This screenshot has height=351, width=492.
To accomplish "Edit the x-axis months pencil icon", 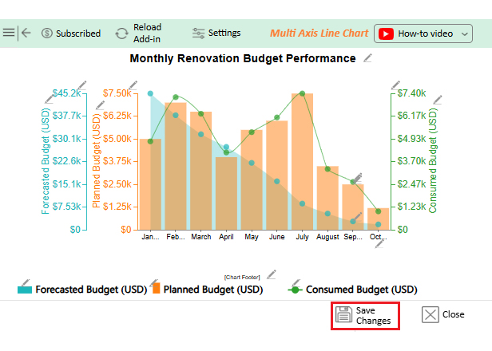I will [381, 243].
